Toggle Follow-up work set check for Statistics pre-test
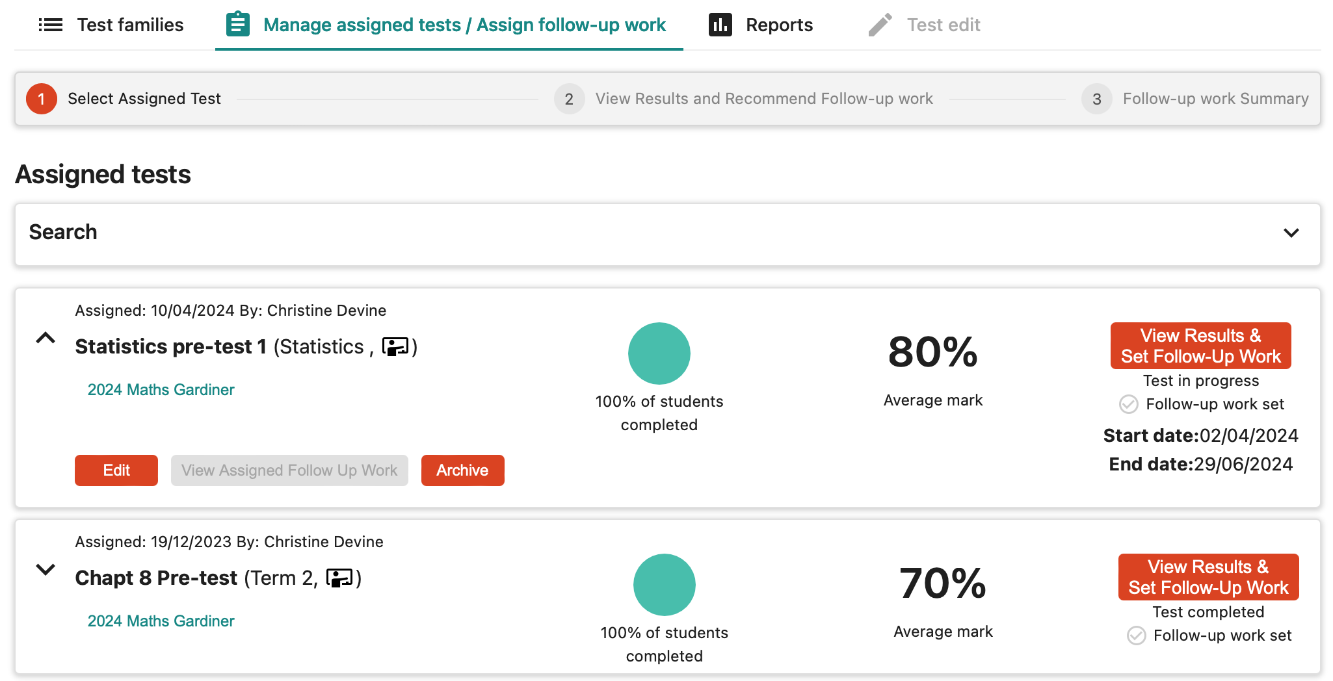This screenshot has height=681, width=1333. [x=1129, y=404]
